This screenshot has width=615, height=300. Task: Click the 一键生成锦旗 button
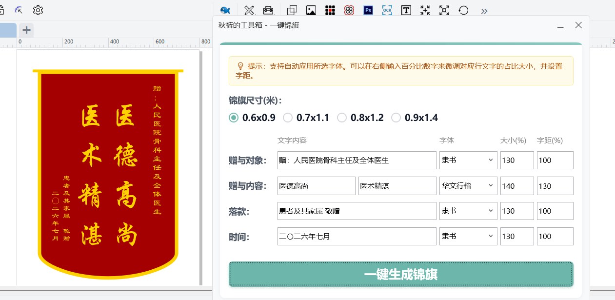coord(401,274)
